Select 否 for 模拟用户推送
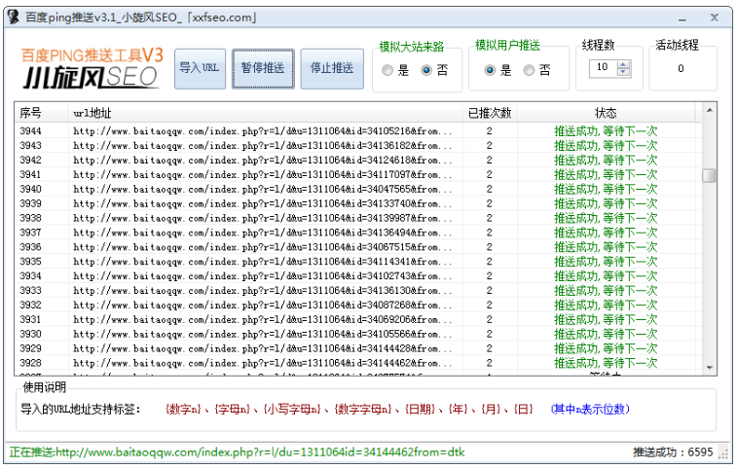738x469 pixels. click(529, 71)
